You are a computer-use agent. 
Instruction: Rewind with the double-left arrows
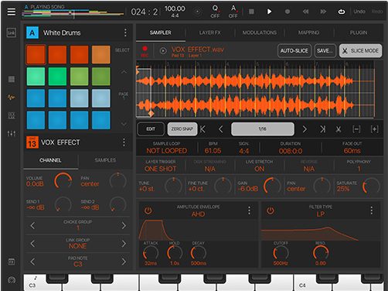pyautogui.click(x=305, y=12)
